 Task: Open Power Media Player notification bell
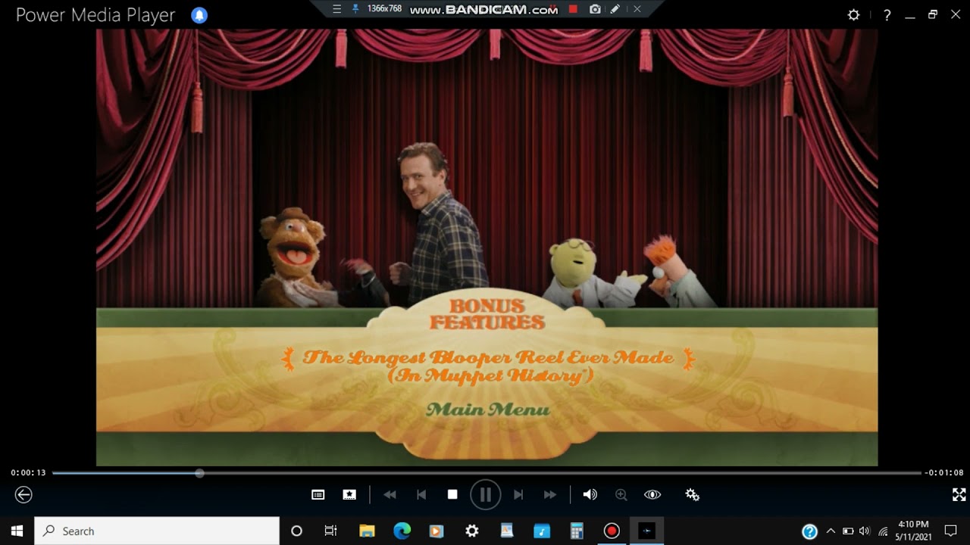click(x=199, y=15)
